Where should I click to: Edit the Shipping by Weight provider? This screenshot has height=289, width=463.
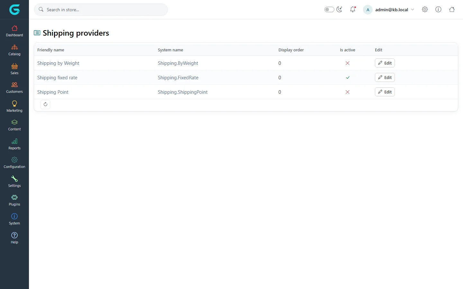pyautogui.click(x=385, y=63)
